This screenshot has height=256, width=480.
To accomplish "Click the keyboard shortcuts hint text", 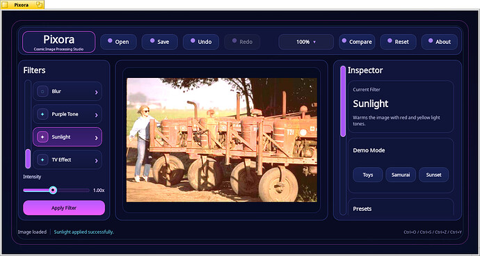I will click(x=433, y=232).
